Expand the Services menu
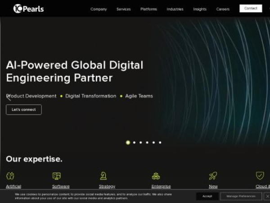270x203 pixels. 123,9
